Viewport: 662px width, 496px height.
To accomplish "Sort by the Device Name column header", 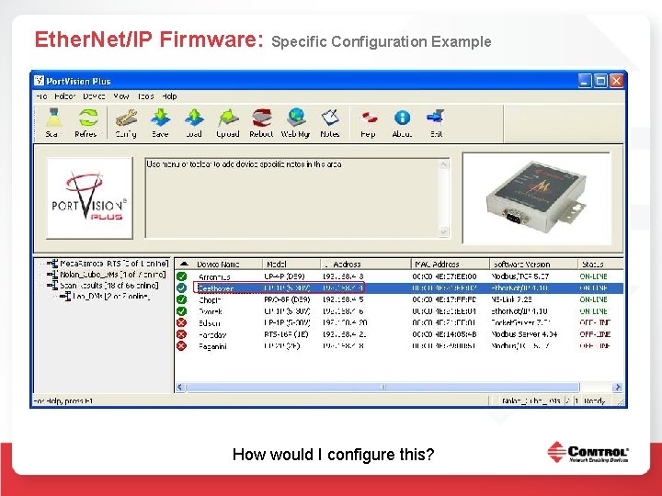I will click(228, 264).
